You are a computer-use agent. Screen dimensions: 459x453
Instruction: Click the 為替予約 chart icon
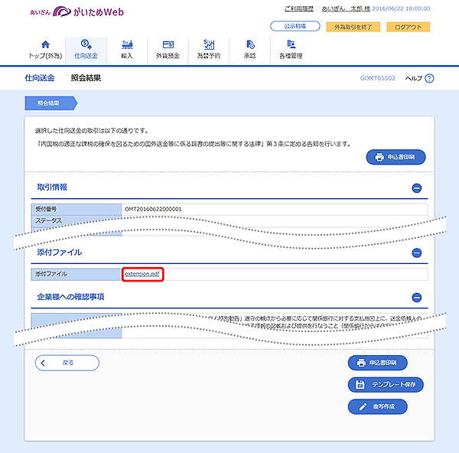(209, 44)
